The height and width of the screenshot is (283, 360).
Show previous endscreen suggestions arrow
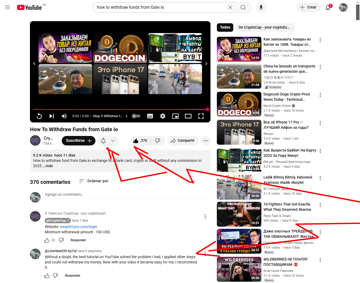(x=34, y=63)
